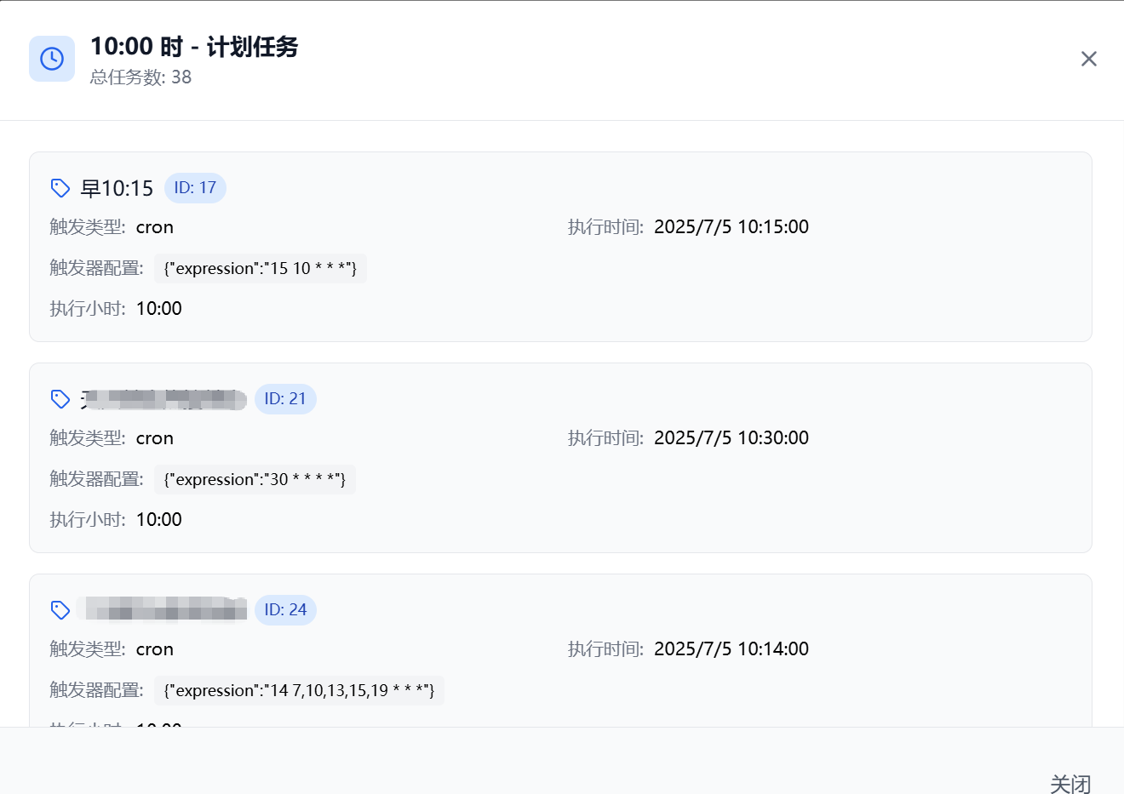1124x794 pixels.
Task: Click the 总任务数: 38 subtitle
Action: 140,77
